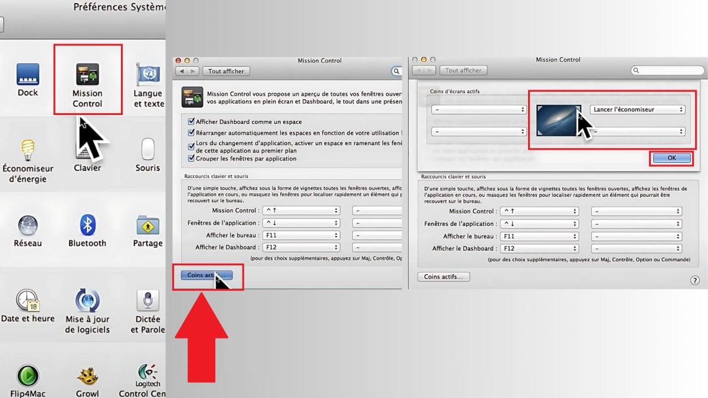Open Afficher le Dashboard F12 dropdown, middle window

301,248
